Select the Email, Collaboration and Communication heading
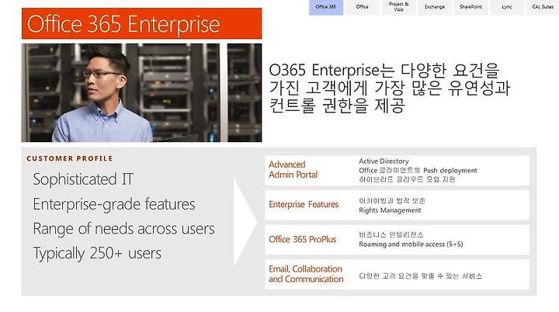This screenshot has height=312, width=559. [x=306, y=274]
